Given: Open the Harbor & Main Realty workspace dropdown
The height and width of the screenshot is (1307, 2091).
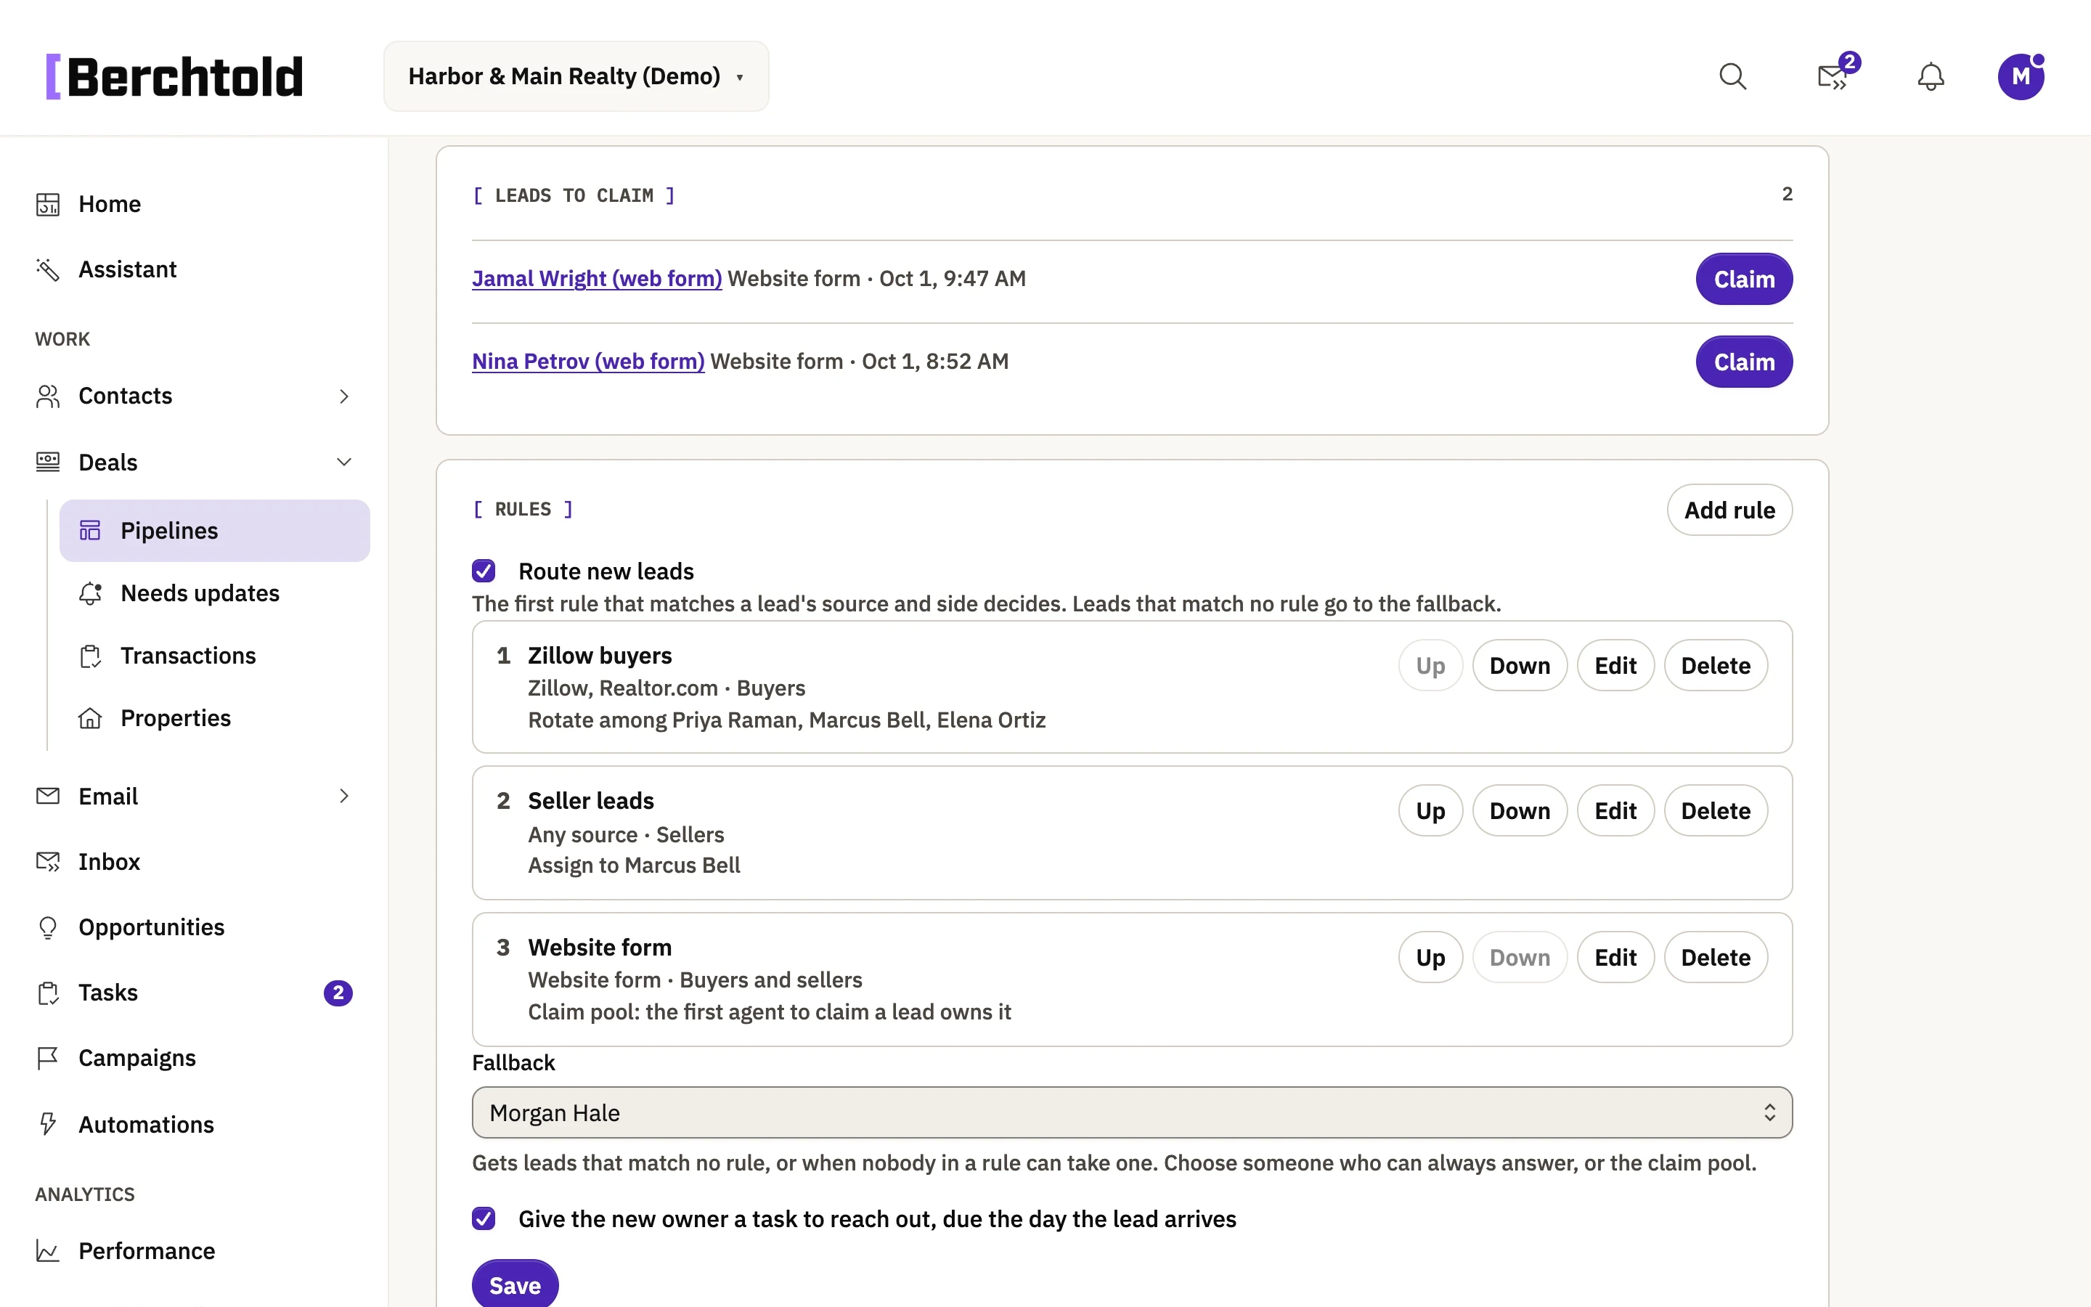Looking at the screenshot, I should (x=576, y=76).
